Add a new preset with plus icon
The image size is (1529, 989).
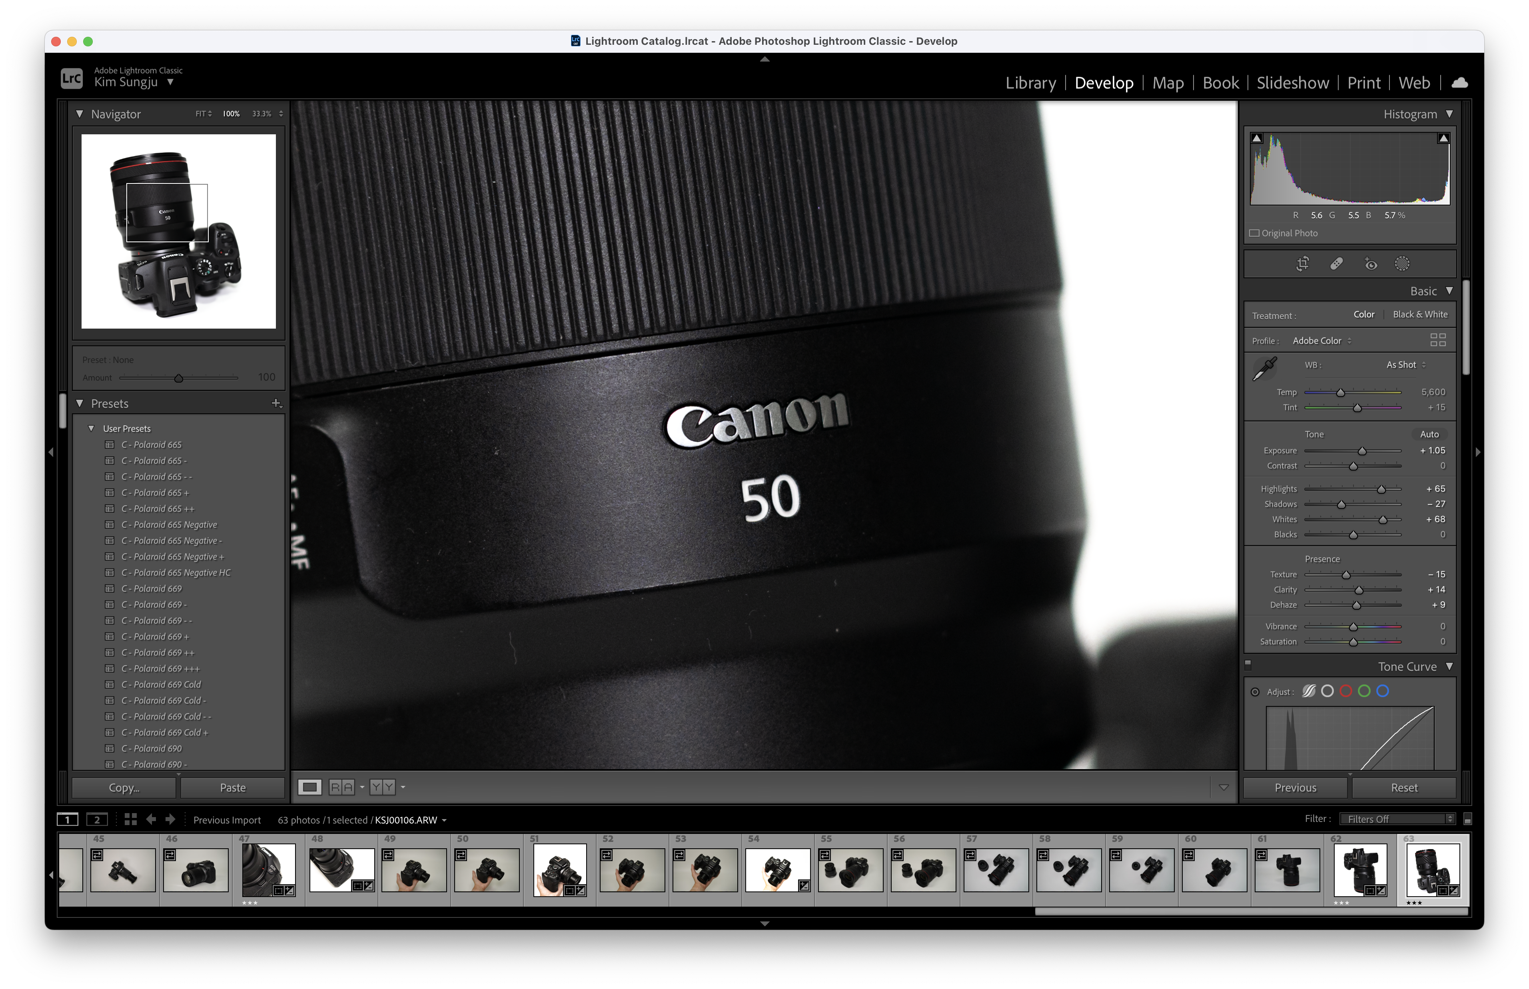[x=276, y=403]
